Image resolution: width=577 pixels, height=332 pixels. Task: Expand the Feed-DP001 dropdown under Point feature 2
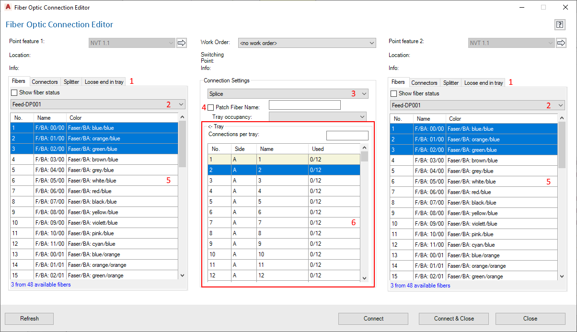tap(477, 105)
